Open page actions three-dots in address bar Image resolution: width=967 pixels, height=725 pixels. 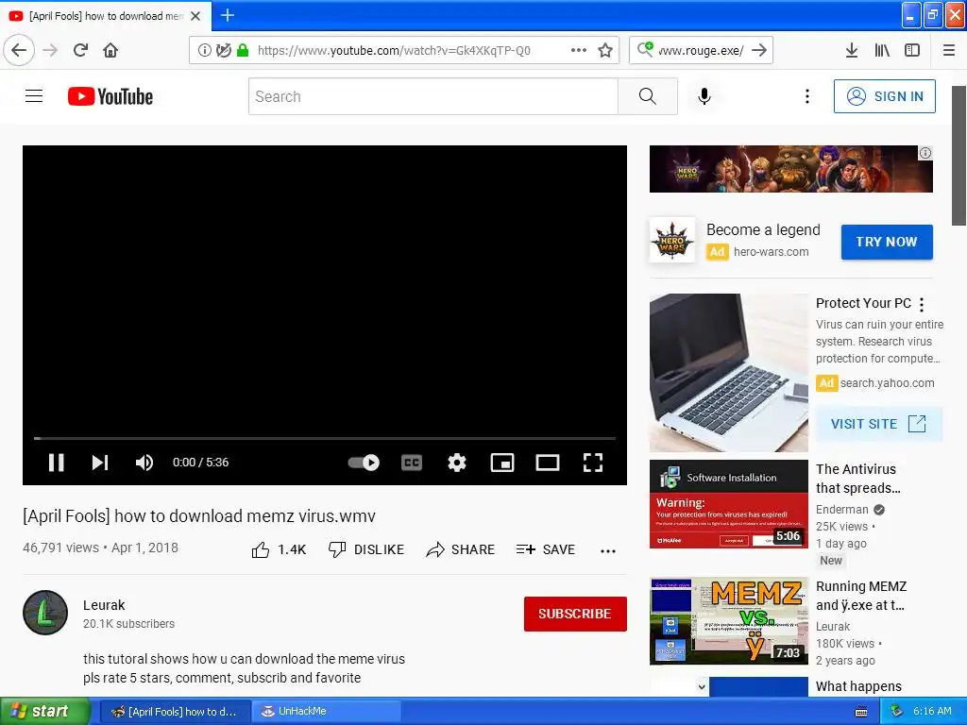point(579,50)
